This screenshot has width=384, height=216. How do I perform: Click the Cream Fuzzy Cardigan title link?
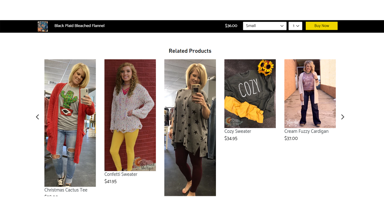[x=306, y=131]
